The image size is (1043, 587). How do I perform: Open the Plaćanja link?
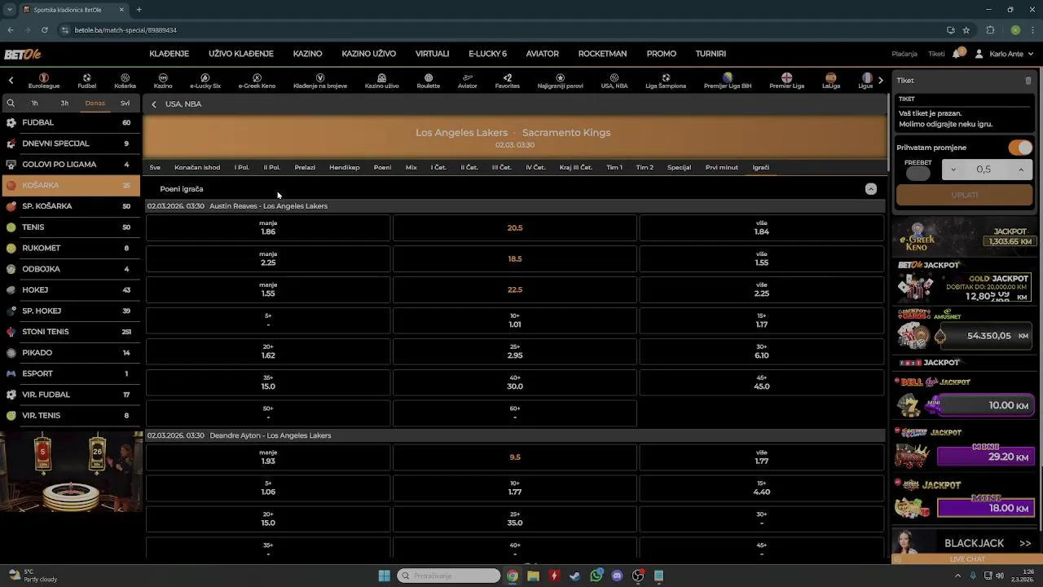coord(904,54)
